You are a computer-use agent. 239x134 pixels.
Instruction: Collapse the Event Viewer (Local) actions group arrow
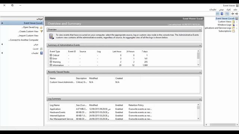(x=2, y=23)
